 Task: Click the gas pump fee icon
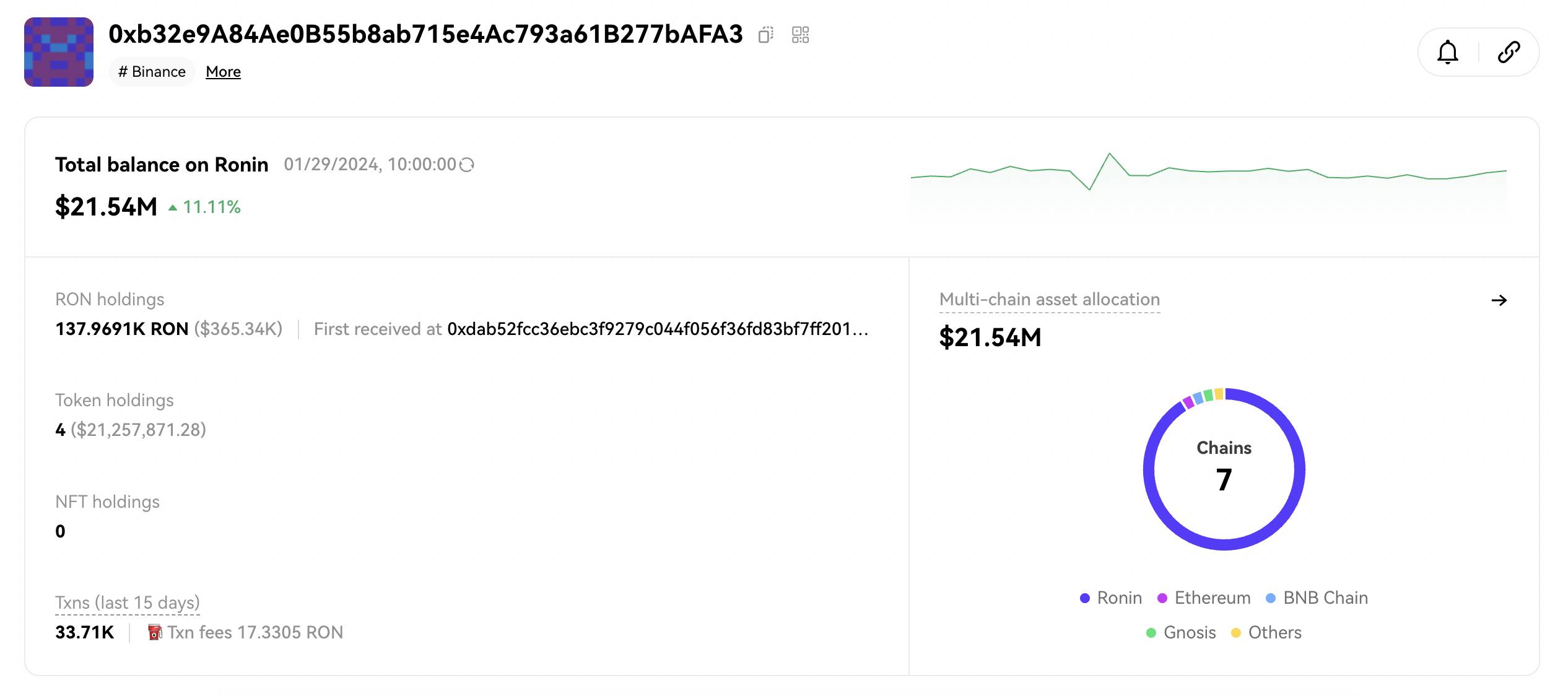[x=155, y=632]
